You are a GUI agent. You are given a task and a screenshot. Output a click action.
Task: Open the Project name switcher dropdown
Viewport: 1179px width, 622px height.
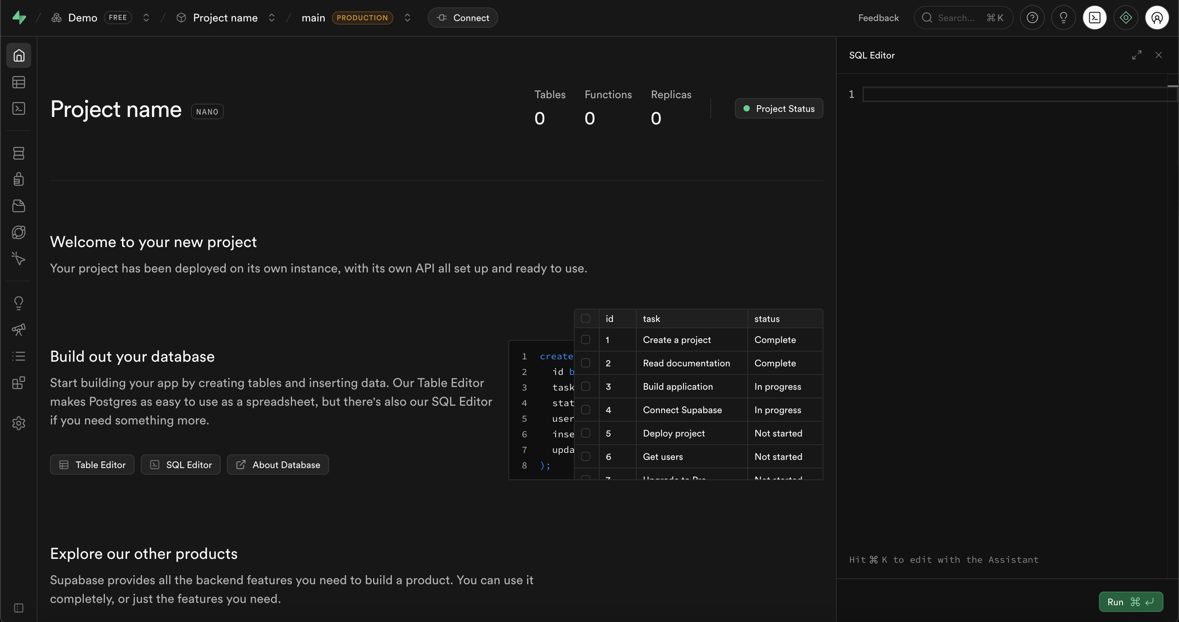pos(271,18)
